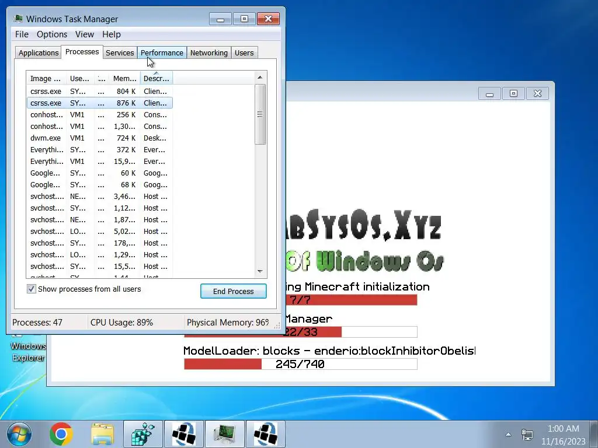Click the Task Manager title bar icon

[x=18, y=18]
